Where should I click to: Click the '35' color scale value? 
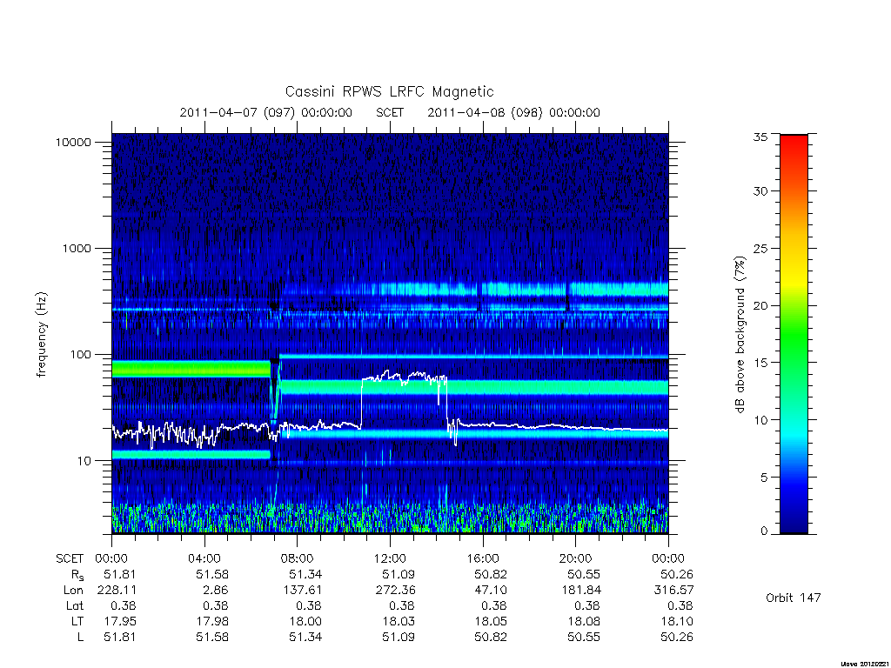[760, 137]
